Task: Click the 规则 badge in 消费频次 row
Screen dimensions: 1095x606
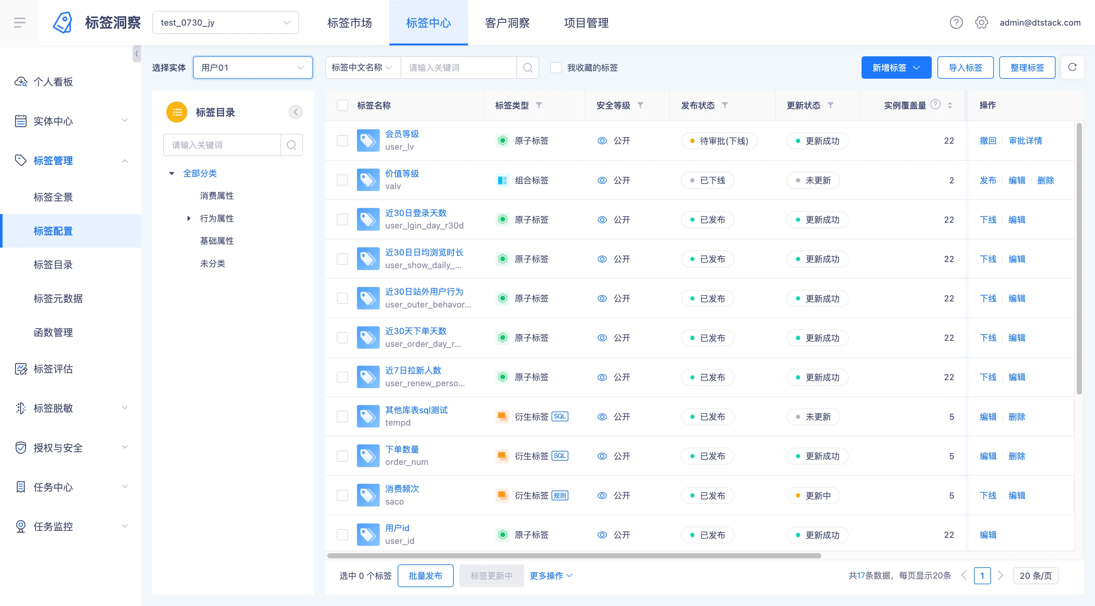Action: click(559, 495)
